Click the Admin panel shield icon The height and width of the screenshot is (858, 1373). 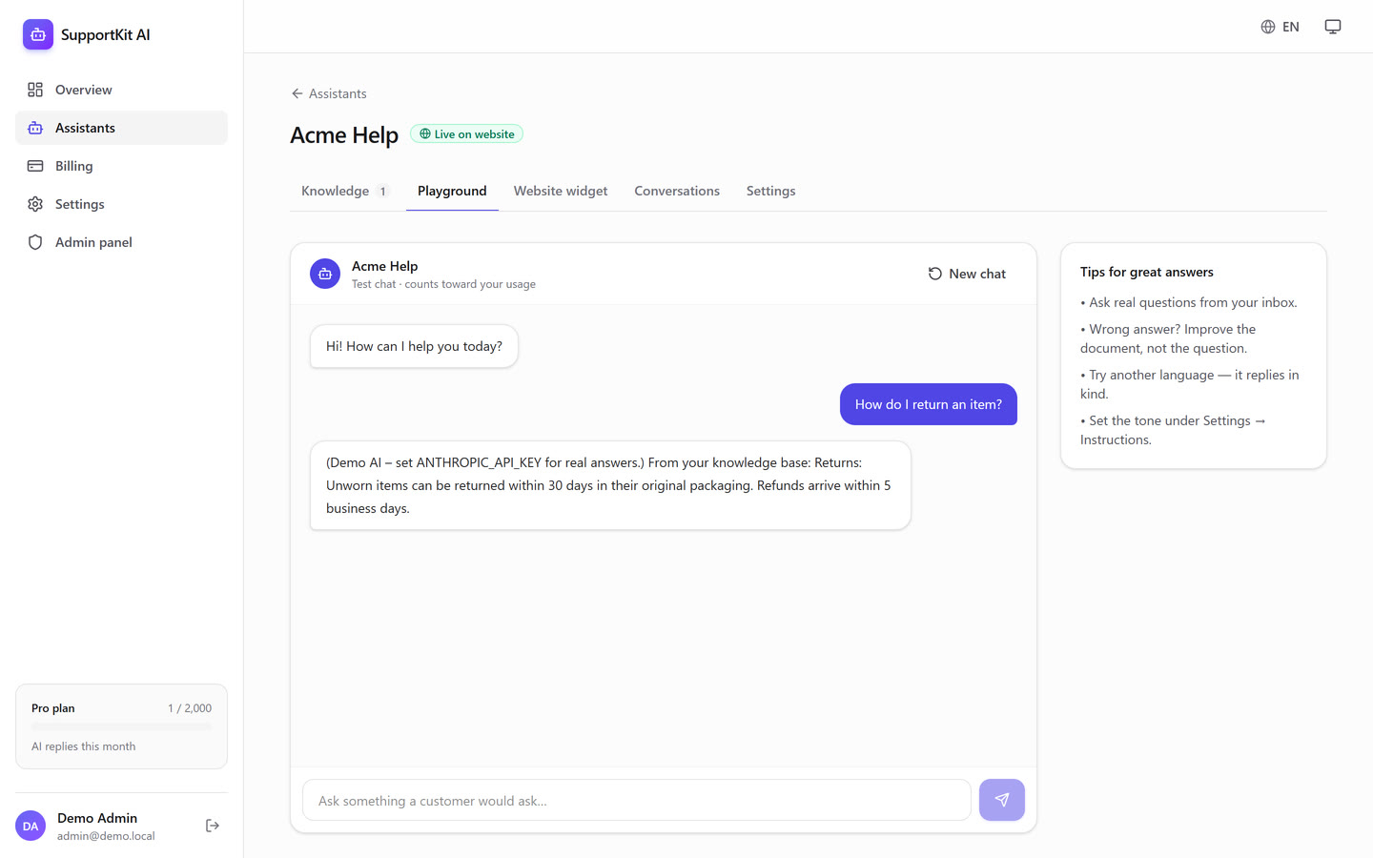[x=35, y=242]
